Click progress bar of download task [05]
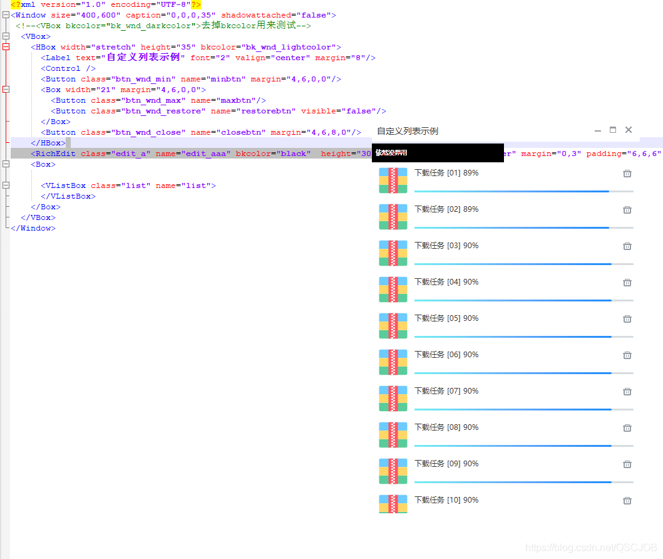 524,337
